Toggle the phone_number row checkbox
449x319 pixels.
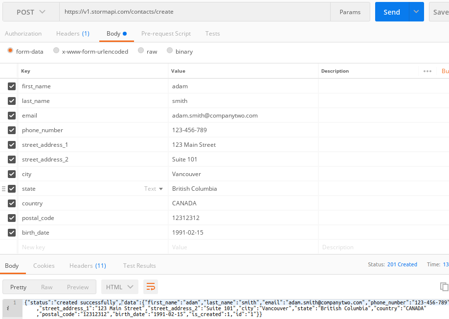pyautogui.click(x=12, y=130)
